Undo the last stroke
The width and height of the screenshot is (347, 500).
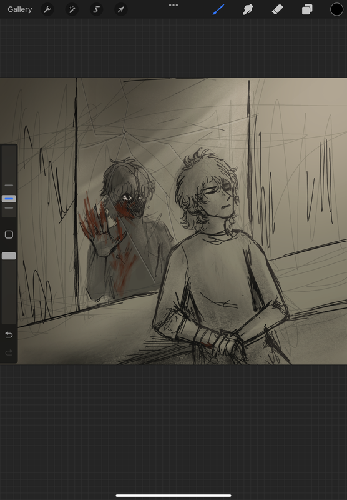[x=9, y=335]
